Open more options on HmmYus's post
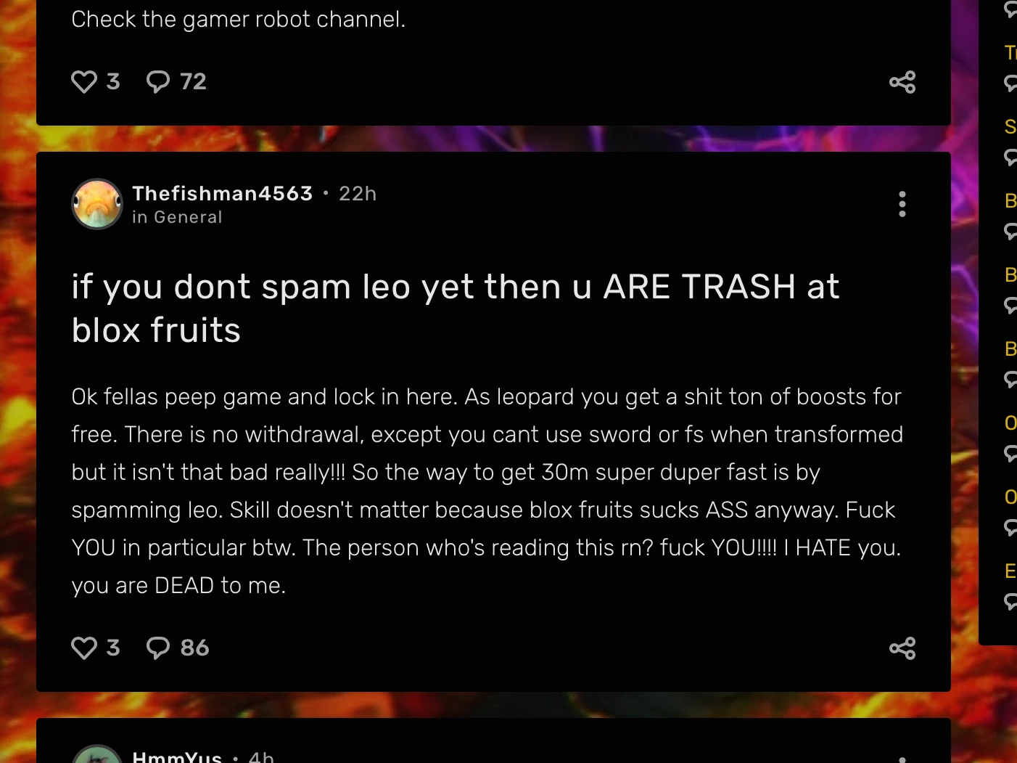 902,759
